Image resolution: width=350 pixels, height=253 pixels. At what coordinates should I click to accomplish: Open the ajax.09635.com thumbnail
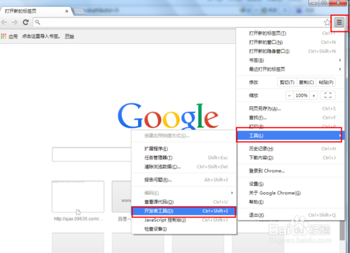click(x=78, y=196)
